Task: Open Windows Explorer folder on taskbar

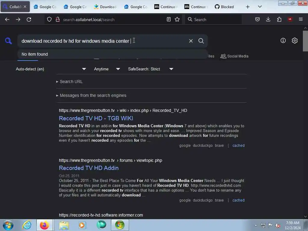Action: 64,225
